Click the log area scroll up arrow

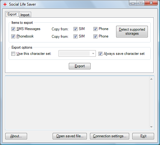click(151, 79)
